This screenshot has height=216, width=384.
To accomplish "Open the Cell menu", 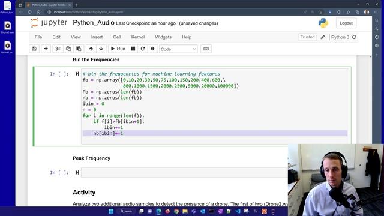I will click(117, 37).
